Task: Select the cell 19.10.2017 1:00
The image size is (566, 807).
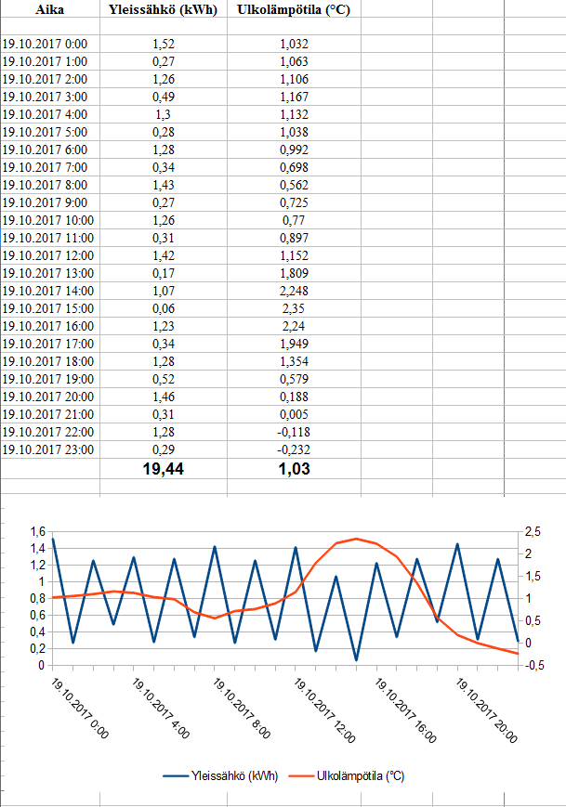Action: [50, 61]
